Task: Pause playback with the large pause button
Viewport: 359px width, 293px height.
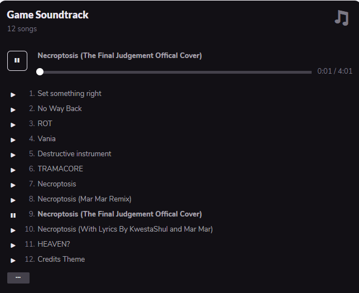Action: tap(17, 61)
